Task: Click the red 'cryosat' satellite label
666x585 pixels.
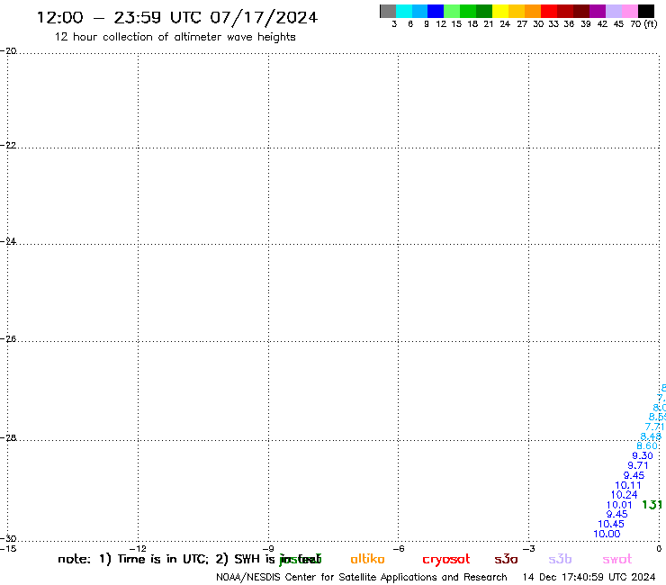Action: [x=446, y=560]
